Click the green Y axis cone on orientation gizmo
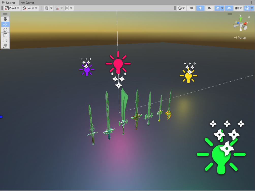This screenshot has width=255, height=191. 241,19
